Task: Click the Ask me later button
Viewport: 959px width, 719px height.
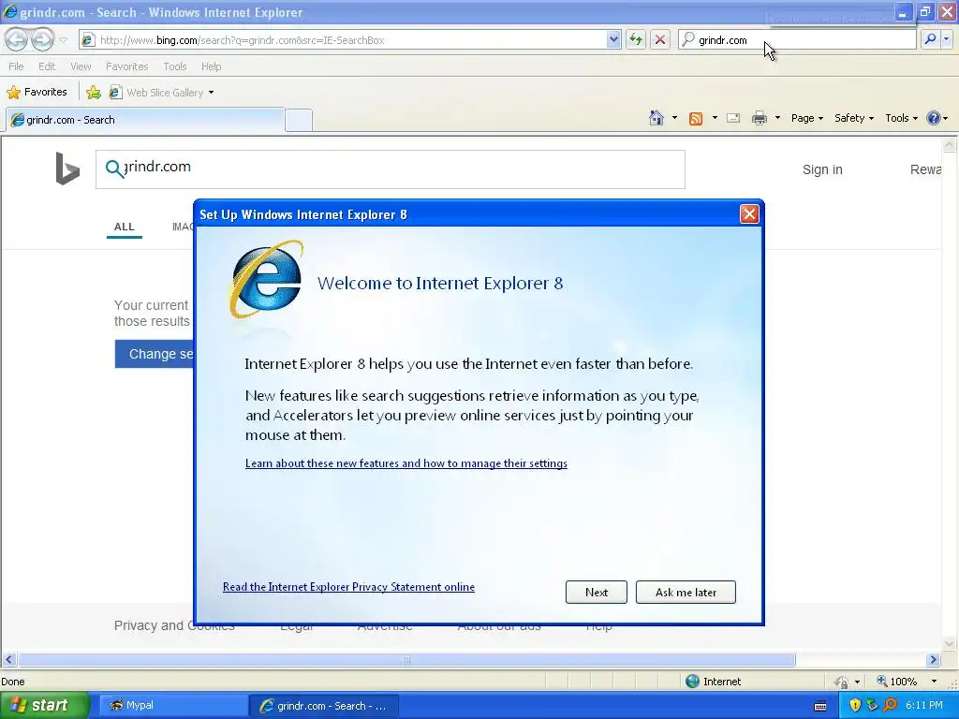Action: [686, 592]
